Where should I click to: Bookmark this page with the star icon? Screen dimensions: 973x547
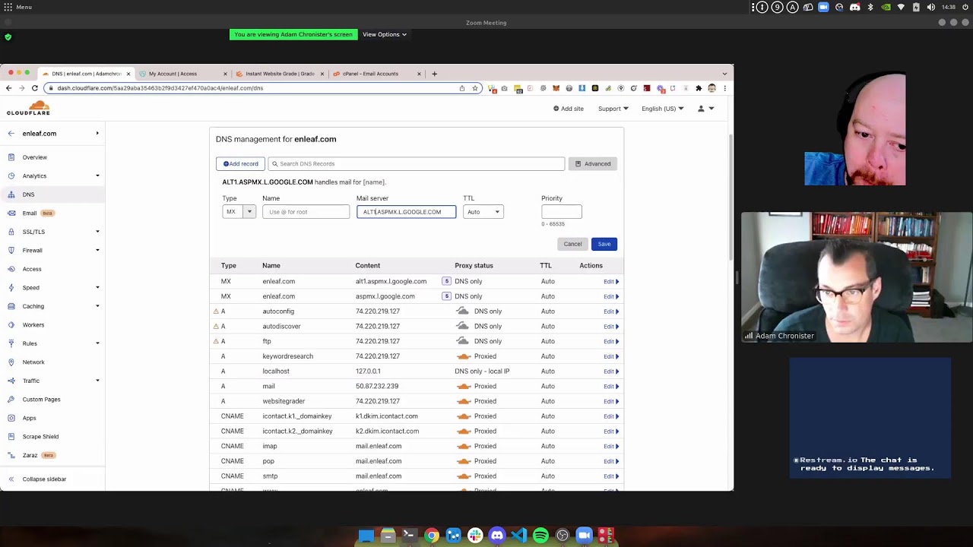click(475, 88)
